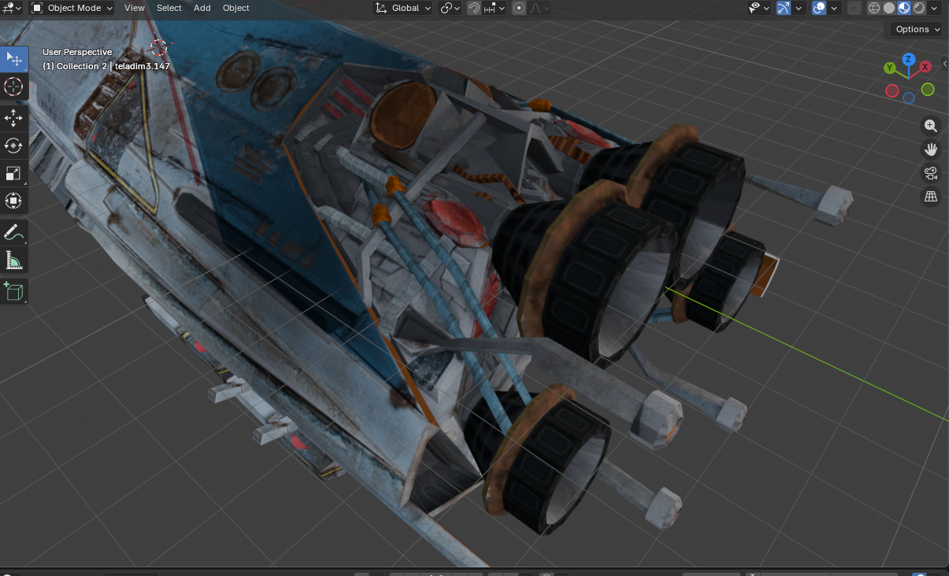Screen dimensions: 949x576
Task: Open the Select menu
Action: click(169, 8)
